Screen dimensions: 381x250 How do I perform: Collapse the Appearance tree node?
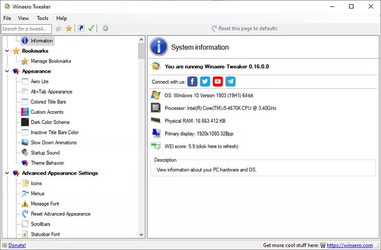pos(7,71)
